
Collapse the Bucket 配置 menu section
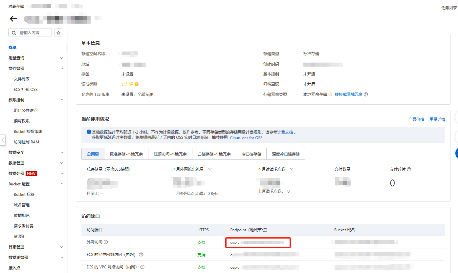pyautogui.click(x=62, y=184)
